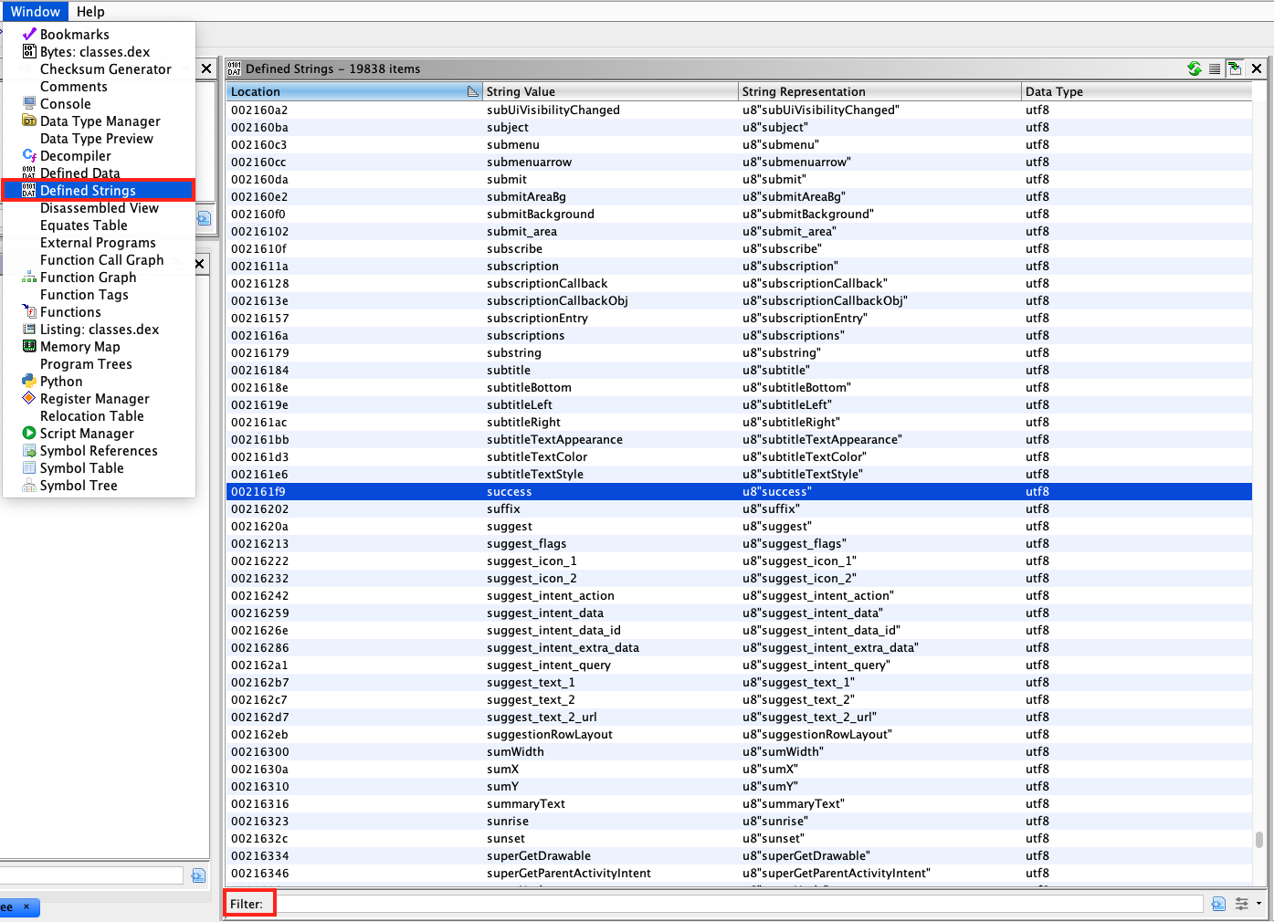Open the Help menu
The width and height of the screenshot is (1274, 922).
(x=90, y=11)
